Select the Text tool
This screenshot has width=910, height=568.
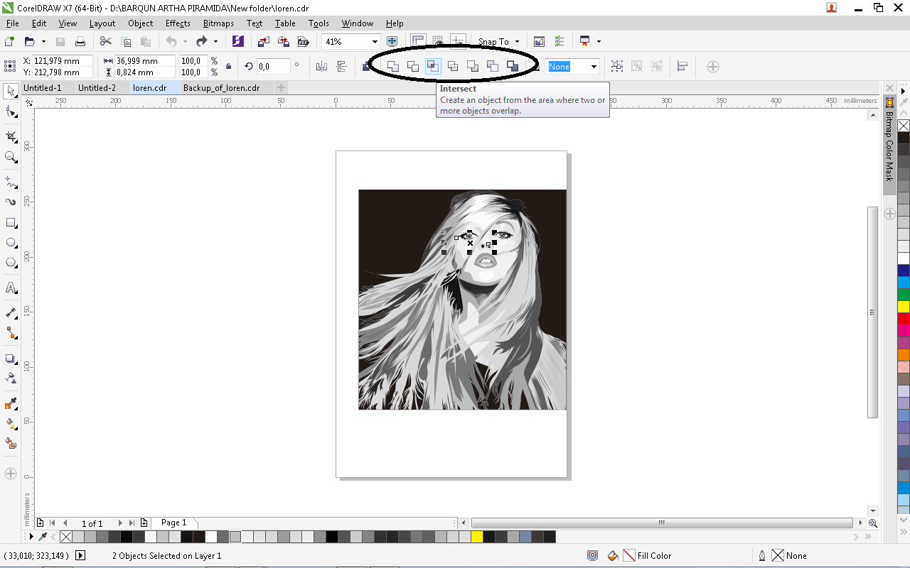(11, 288)
